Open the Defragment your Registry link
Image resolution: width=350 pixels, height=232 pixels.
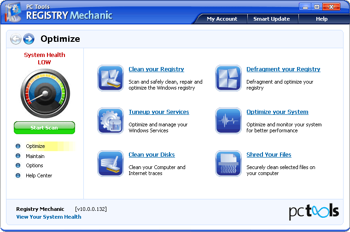pos(283,69)
